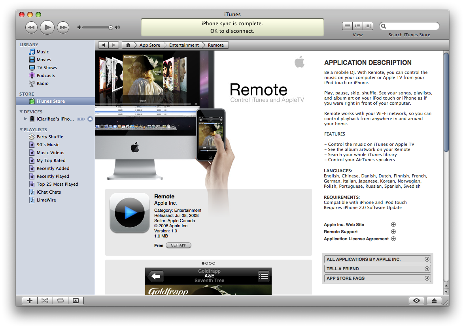Image resolution: width=465 pixels, height=328 pixels.
Task: Open the Remote Support link
Action: pos(341,232)
